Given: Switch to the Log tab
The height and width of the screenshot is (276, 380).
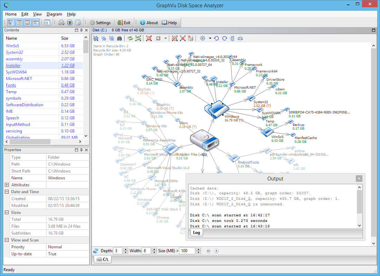Looking at the screenshot, I should click(197, 233).
